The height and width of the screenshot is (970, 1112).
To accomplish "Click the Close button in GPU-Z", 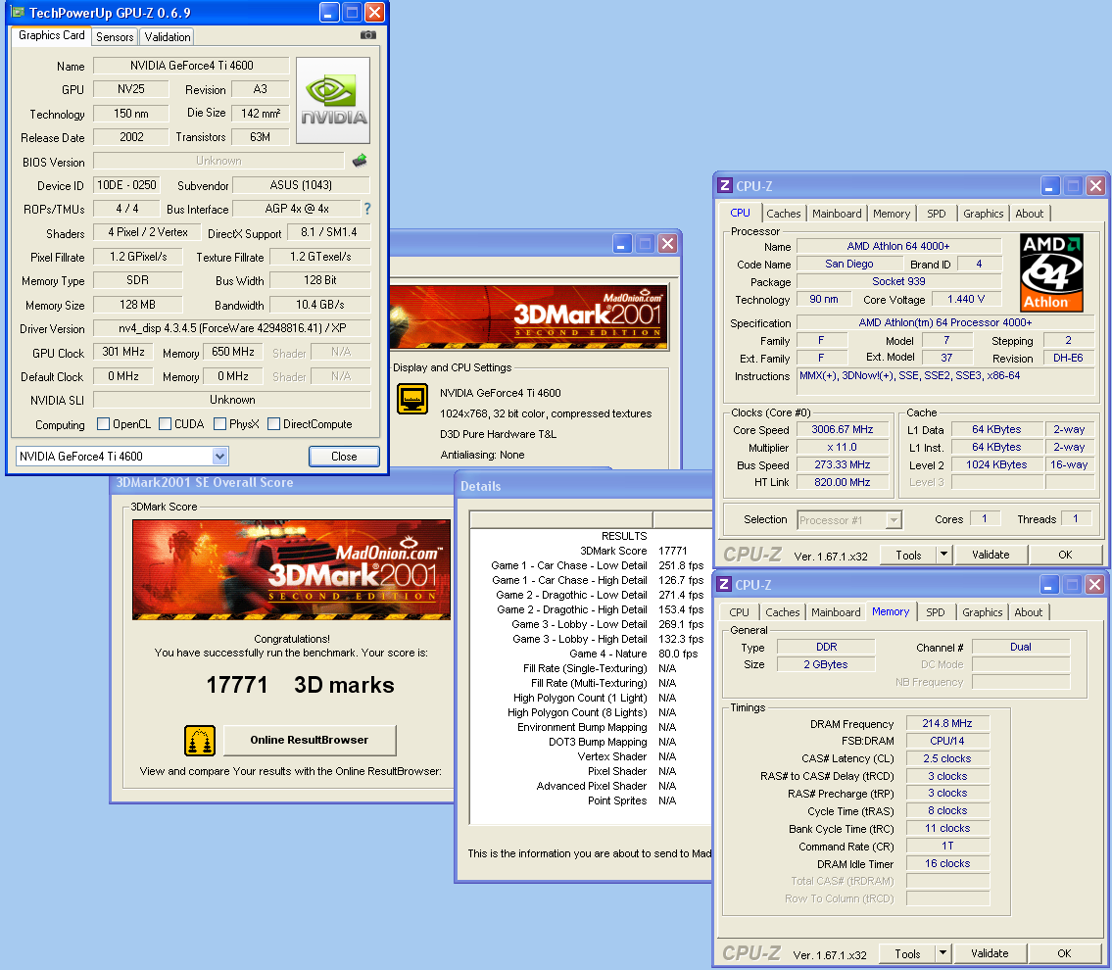I will pos(344,457).
